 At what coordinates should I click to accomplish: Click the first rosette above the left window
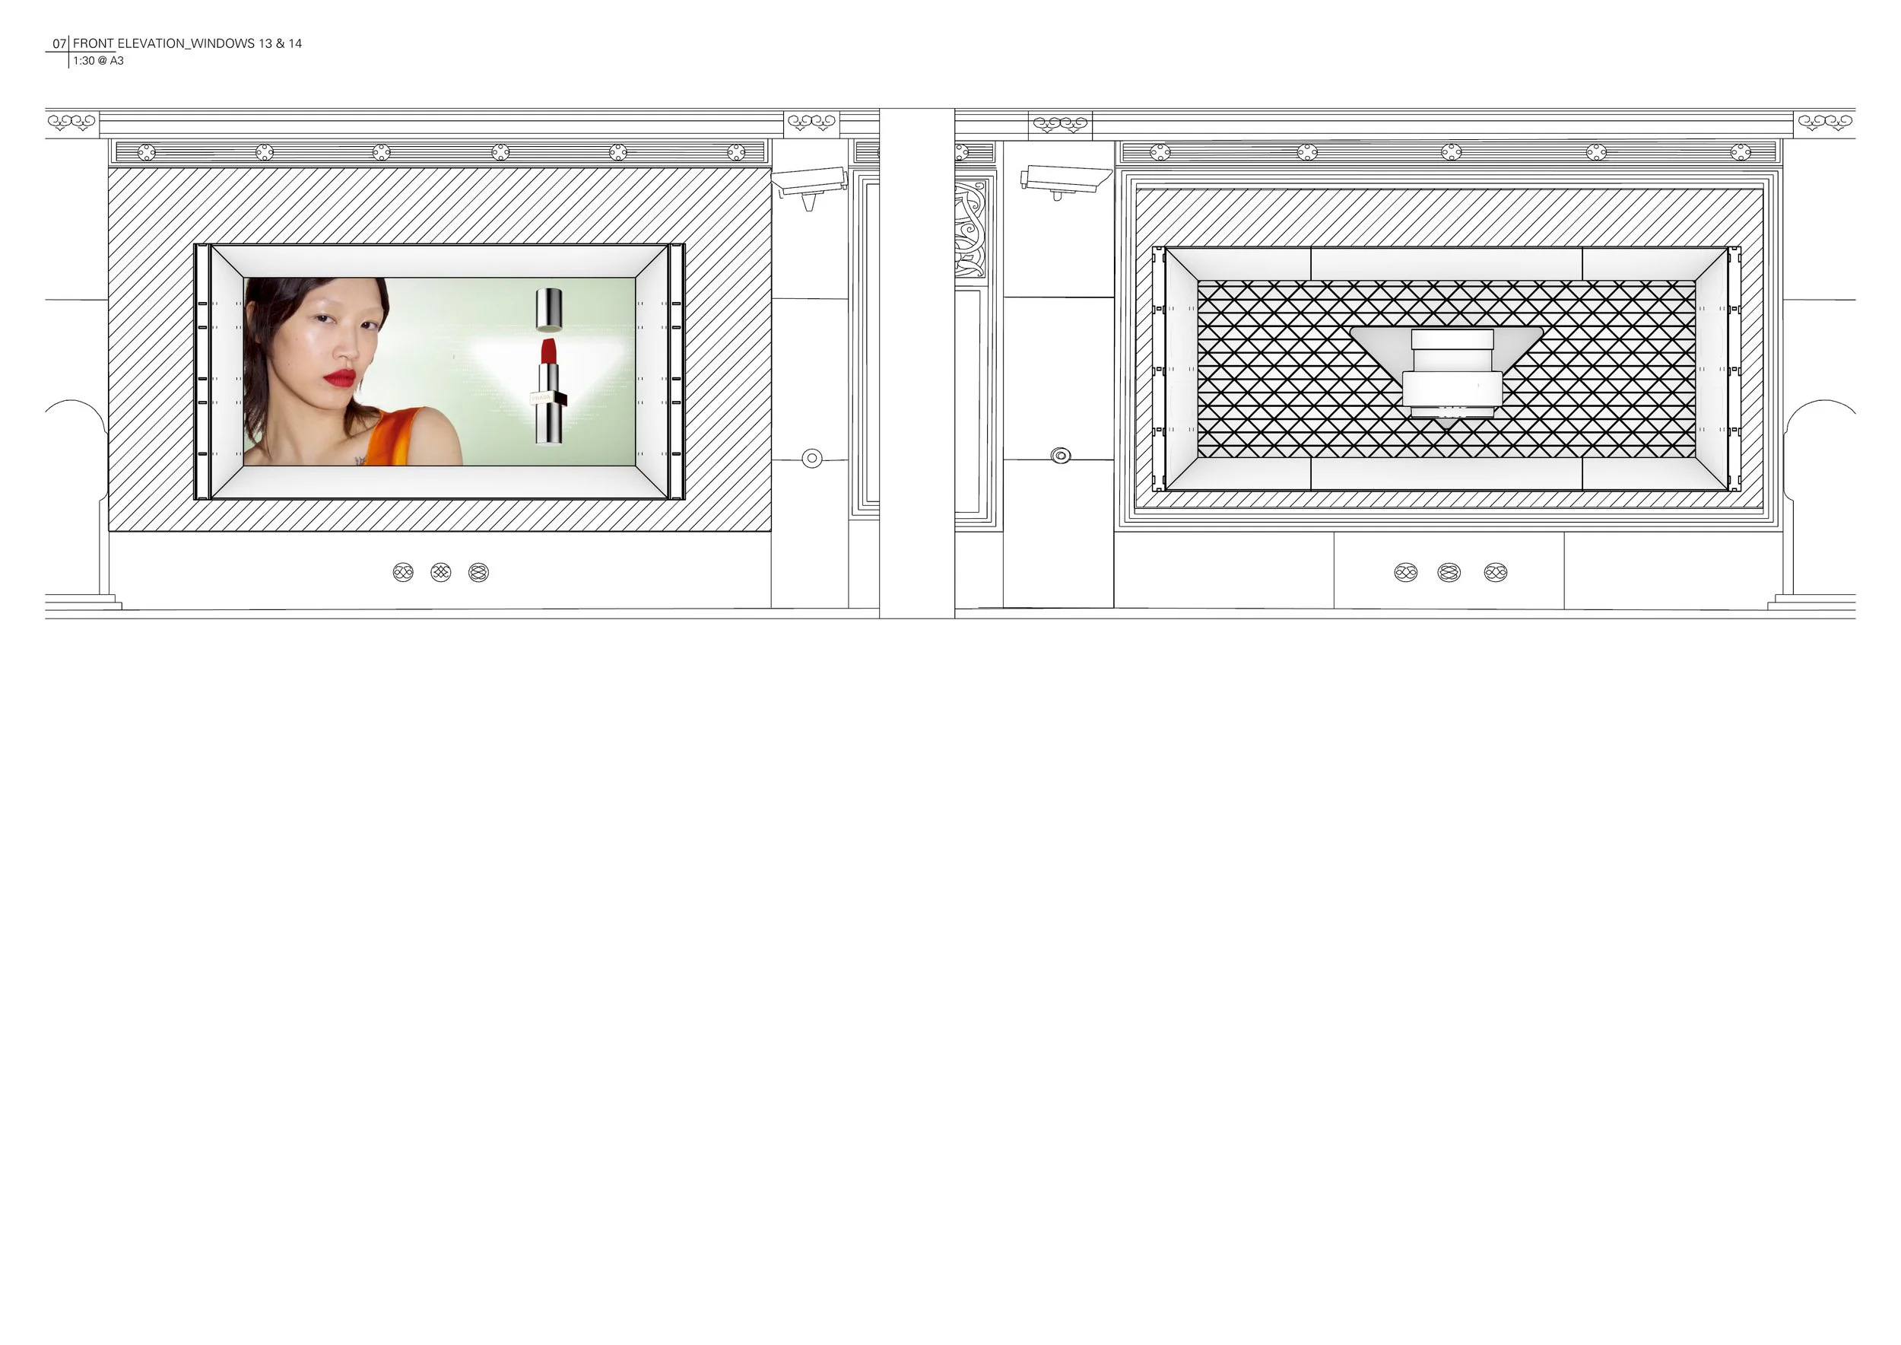coord(147,152)
